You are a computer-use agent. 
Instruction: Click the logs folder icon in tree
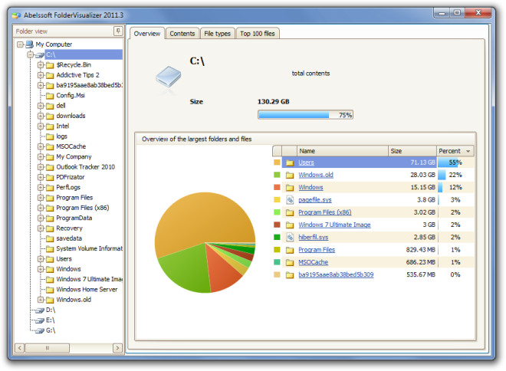click(50, 136)
